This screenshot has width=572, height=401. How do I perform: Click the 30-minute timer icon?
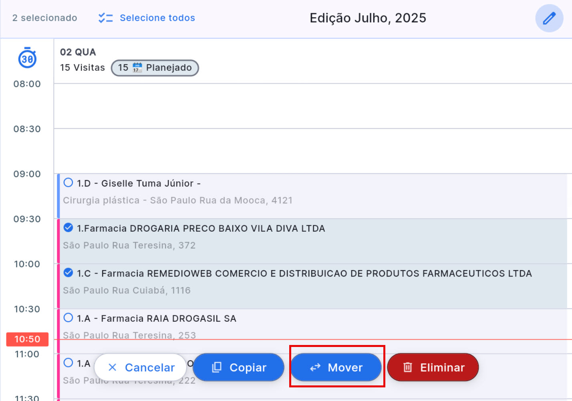(x=27, y=58)
